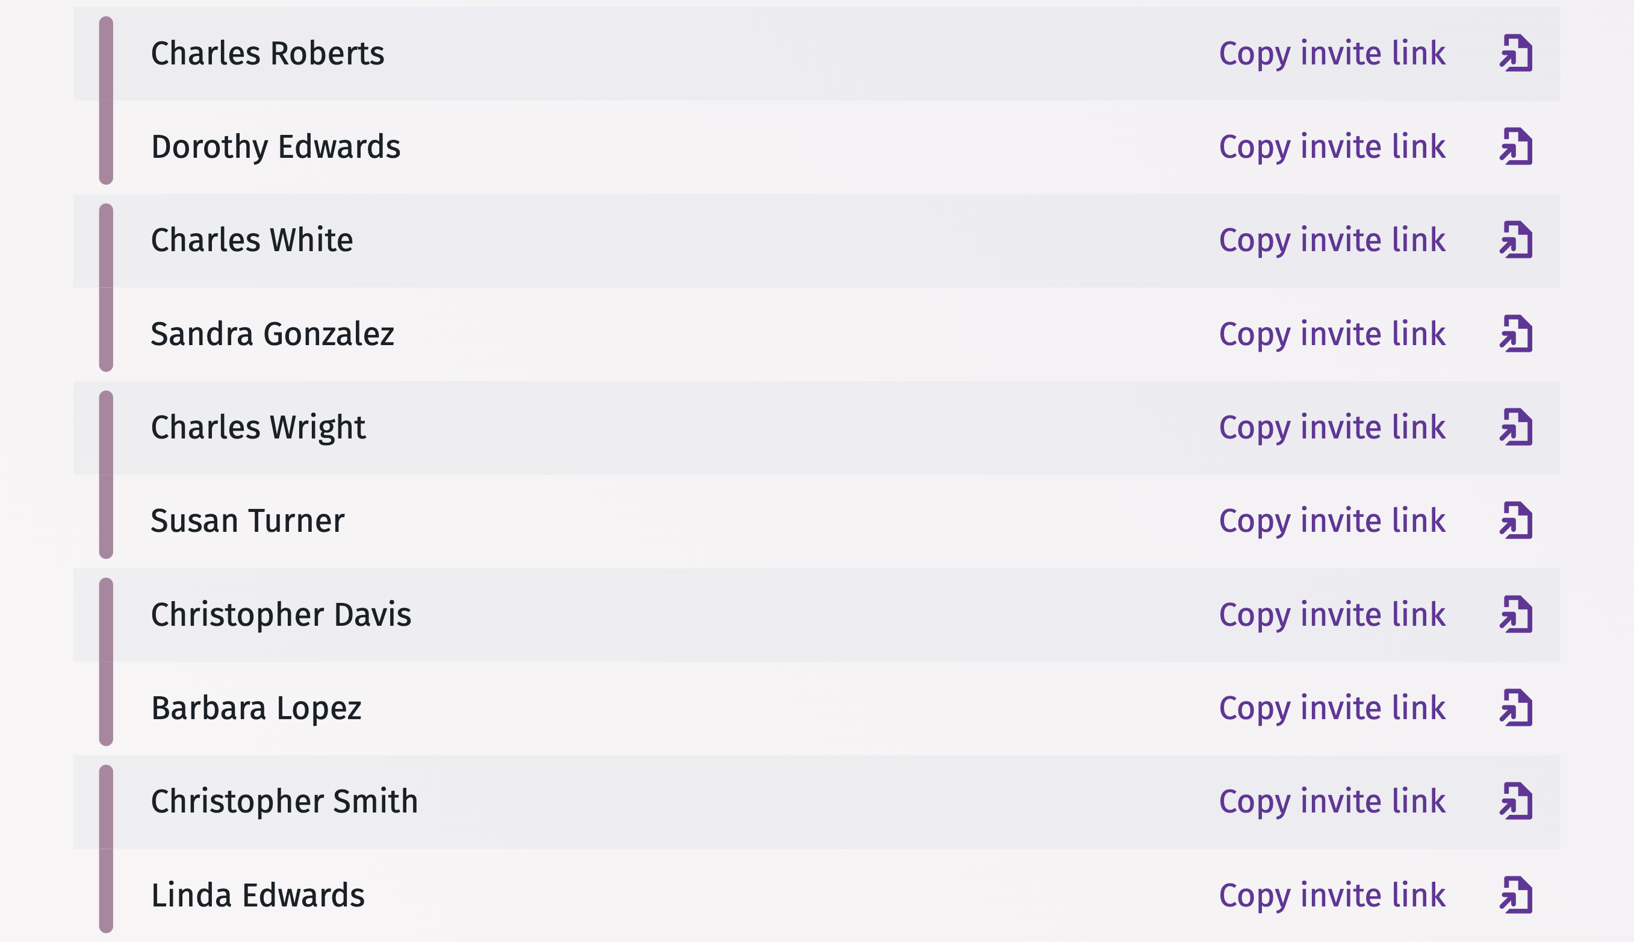
Task: Click the share icon in Sandra Gonzalez's row
Action: 1515,334
